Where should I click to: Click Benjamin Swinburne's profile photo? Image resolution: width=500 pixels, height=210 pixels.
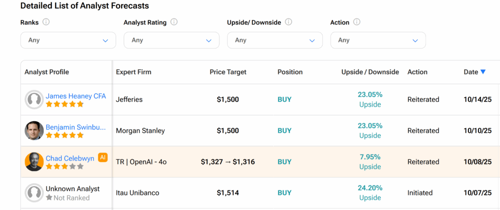(34, 131)
